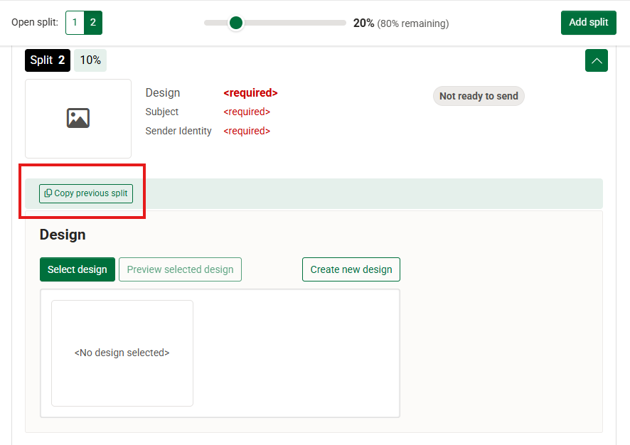Image resolution: width=630 pixels, height=445 pixels.
Task: Click the copy icon on Copy previous split
Action: click(x=48, y=193)
